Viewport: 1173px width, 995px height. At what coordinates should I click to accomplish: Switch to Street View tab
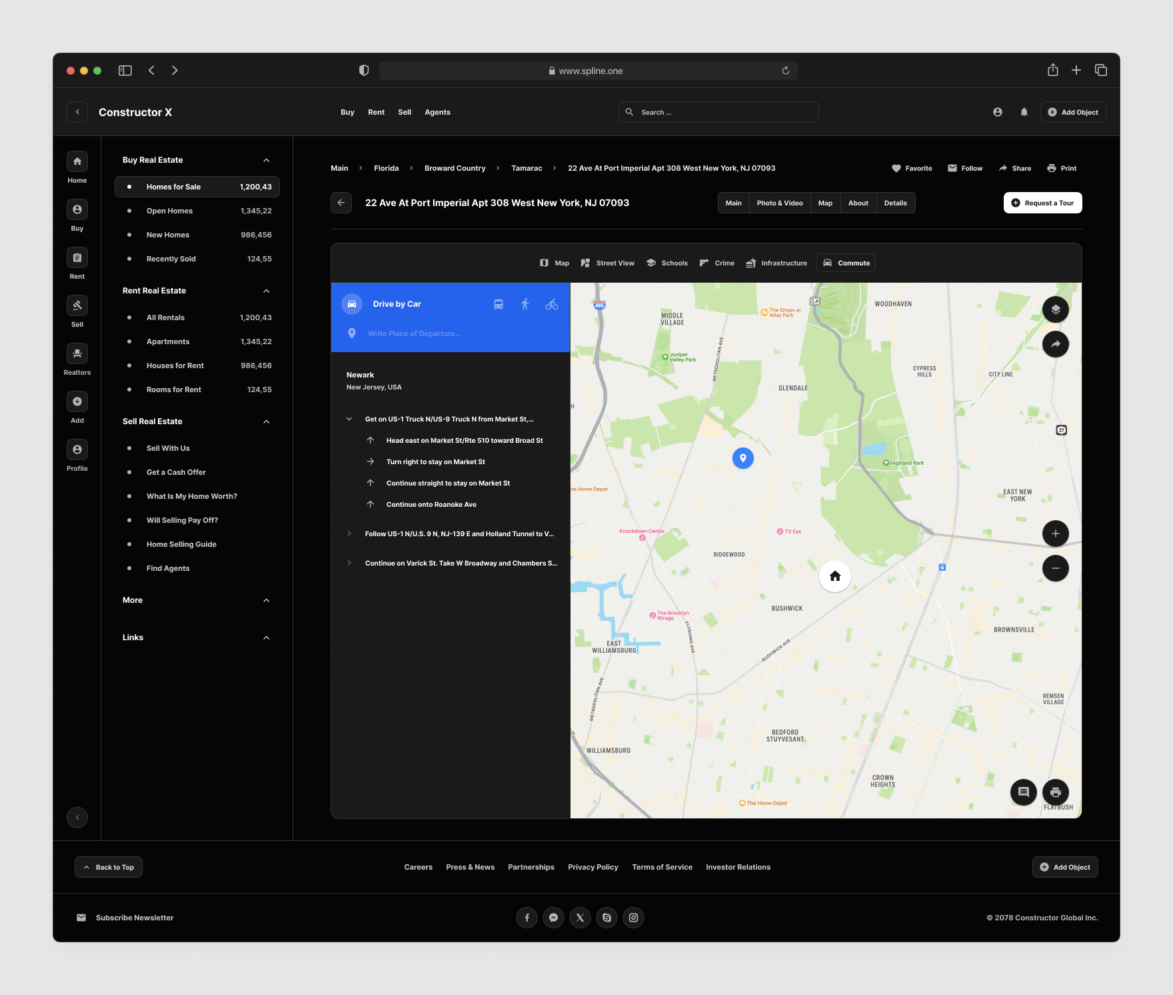pyautogui.click(x=608, y=263)
